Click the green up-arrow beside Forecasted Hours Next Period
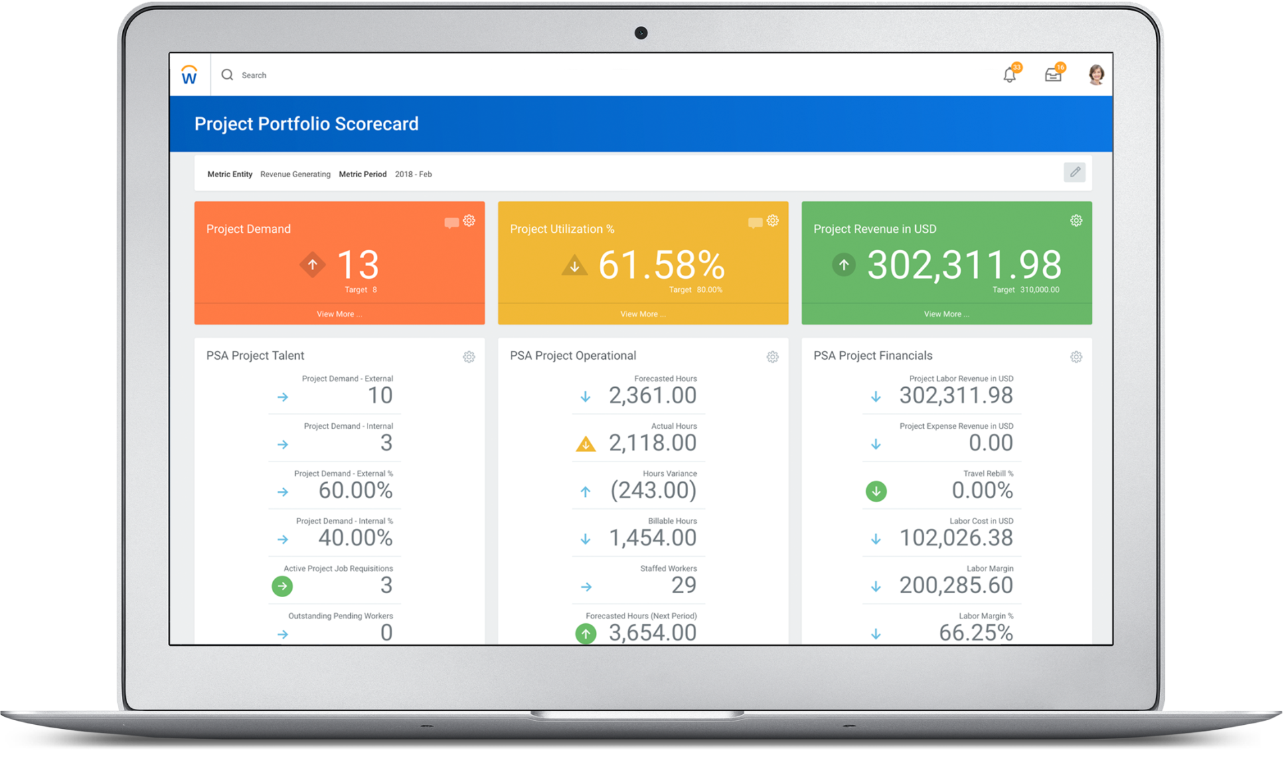 pyautogui.click(x=586, y=633)
